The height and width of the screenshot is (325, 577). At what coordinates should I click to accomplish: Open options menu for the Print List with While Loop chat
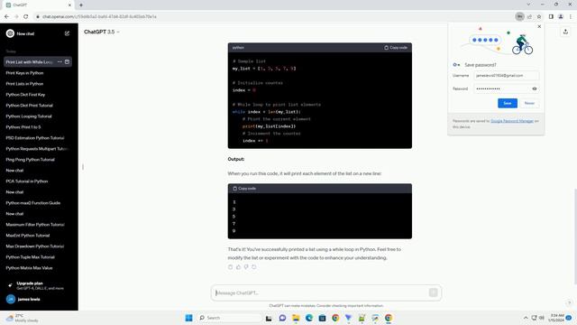pos(60,62)
